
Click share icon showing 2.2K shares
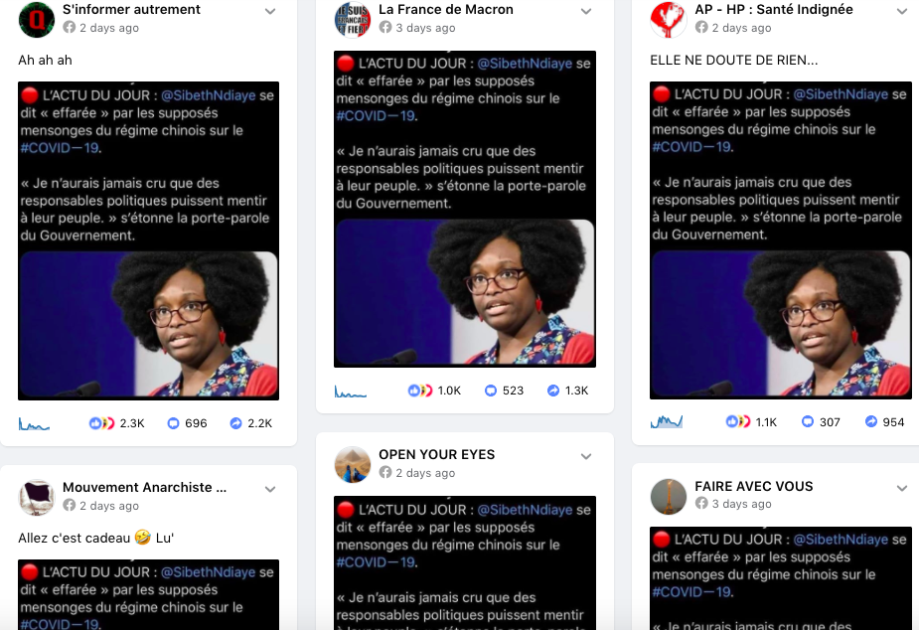(235, 423)
